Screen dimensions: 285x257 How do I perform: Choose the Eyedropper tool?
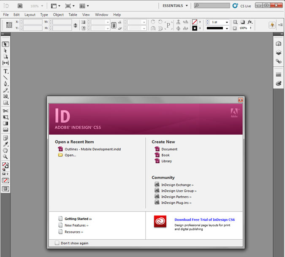5,144
